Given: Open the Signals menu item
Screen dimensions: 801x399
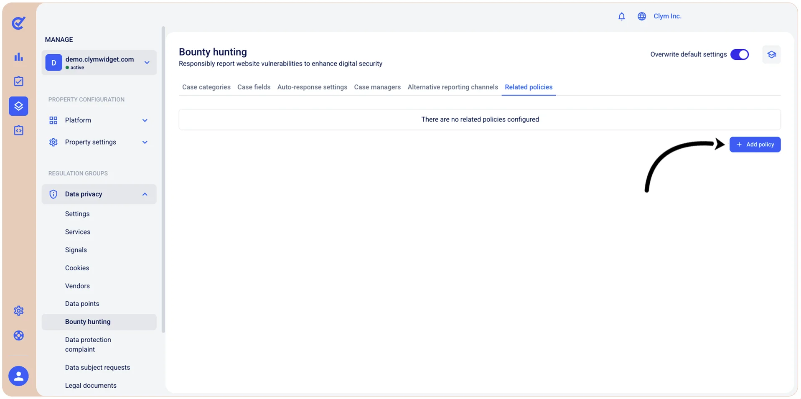Looking at the screenshot, I should [76, 250].
